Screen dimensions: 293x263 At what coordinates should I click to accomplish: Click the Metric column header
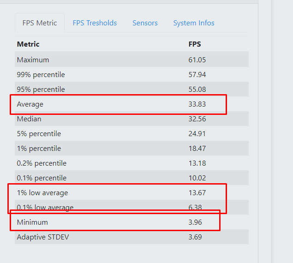click(28, 44)
